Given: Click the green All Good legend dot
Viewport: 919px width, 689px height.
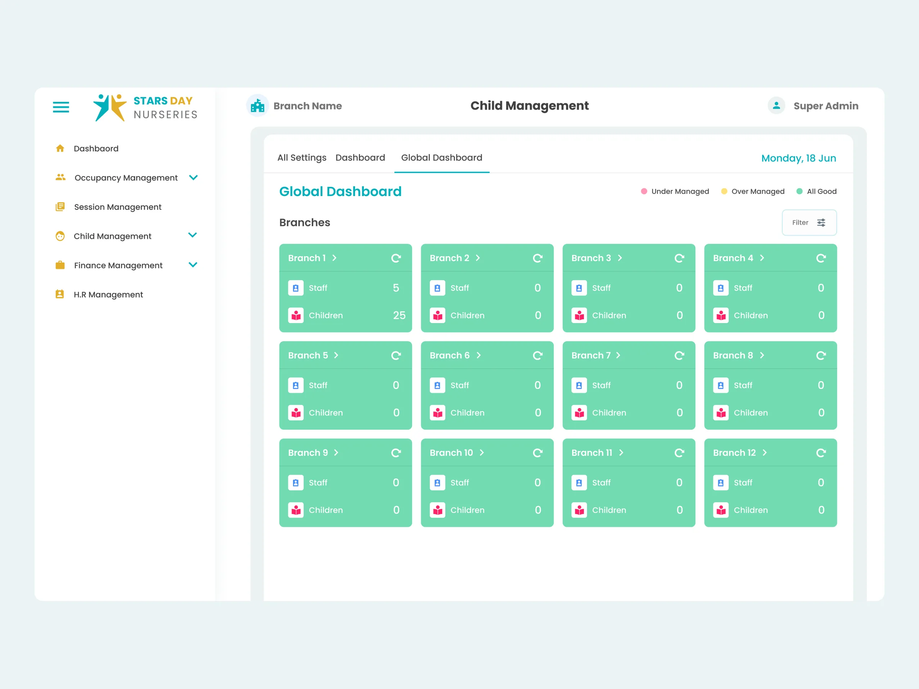Looking at the screenshot, I should tap(800, 191).
